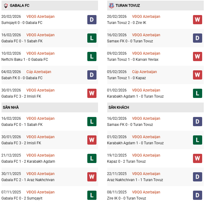This screenshot has width=204, height=202.
Task: Click L badge for Gabala FC 0-2 Sumqayit
Action: click(x=92, y=195)
